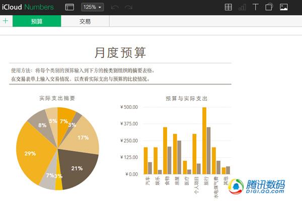Insert a table with the table icon

(x=228, y=7)
